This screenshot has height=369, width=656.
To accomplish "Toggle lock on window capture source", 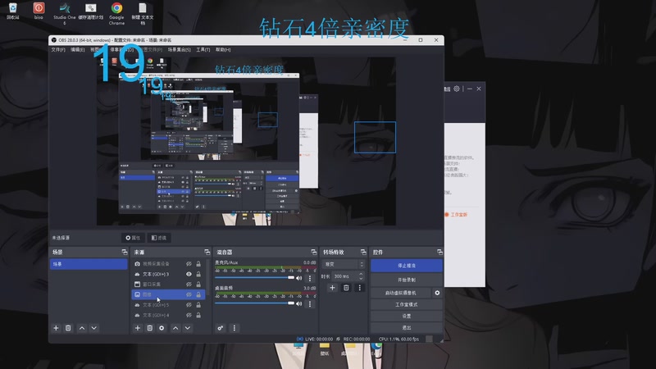I will pyautogui.click(x=198, y=285).
